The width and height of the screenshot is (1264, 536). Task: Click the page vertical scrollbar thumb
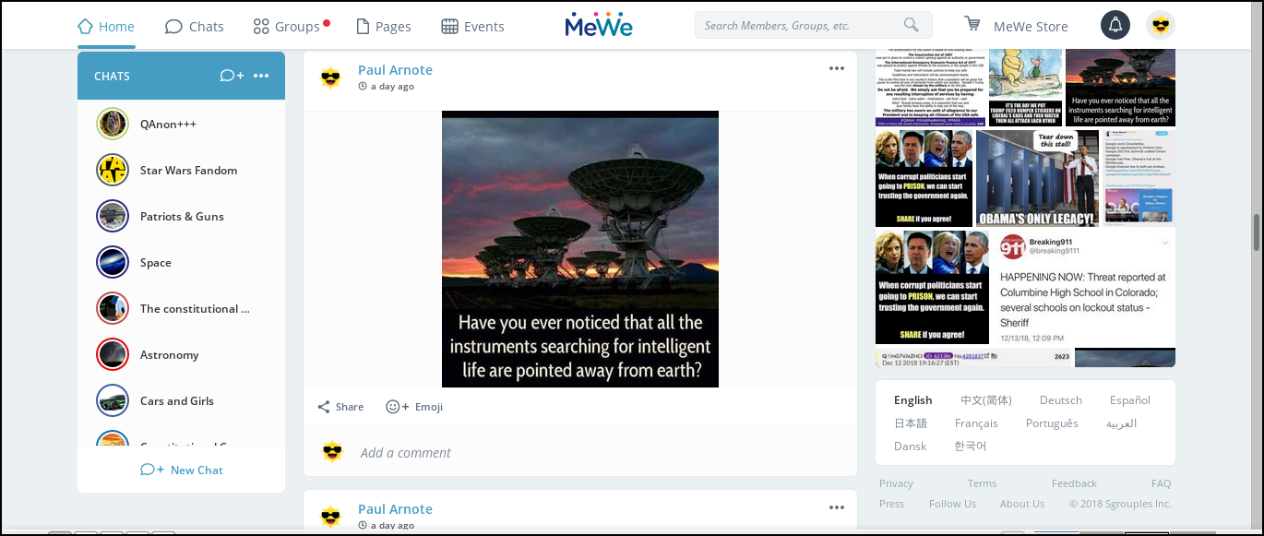tap(1256, 232)
